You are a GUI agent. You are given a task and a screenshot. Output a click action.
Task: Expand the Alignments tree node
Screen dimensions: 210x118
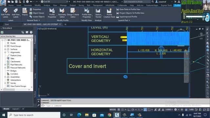click(x=5, y=52)
